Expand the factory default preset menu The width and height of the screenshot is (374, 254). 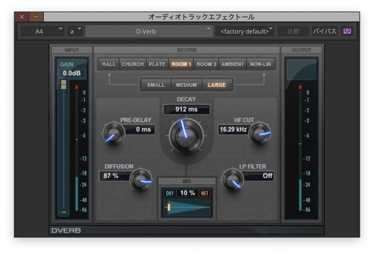(x=245, y=31)
